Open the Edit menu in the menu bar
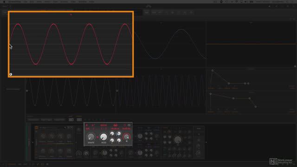The width and height of the screenshot is (297, 167). coord(32,2)
